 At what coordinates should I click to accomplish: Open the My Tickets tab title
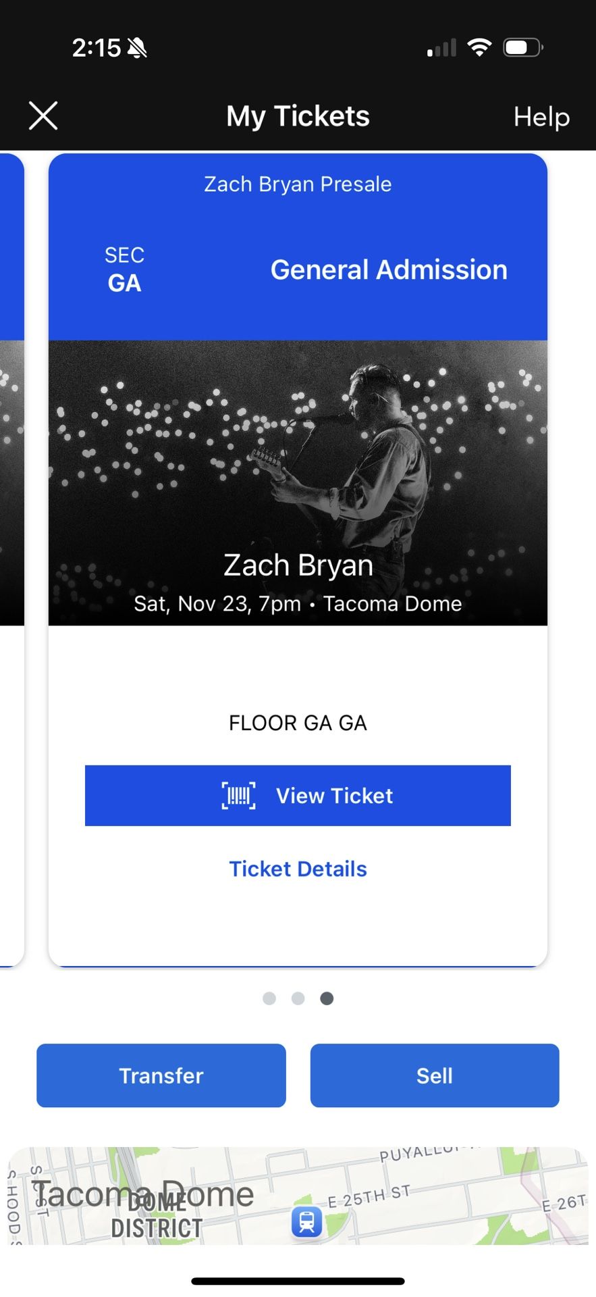pyautogui.click(x=298, y=116)
